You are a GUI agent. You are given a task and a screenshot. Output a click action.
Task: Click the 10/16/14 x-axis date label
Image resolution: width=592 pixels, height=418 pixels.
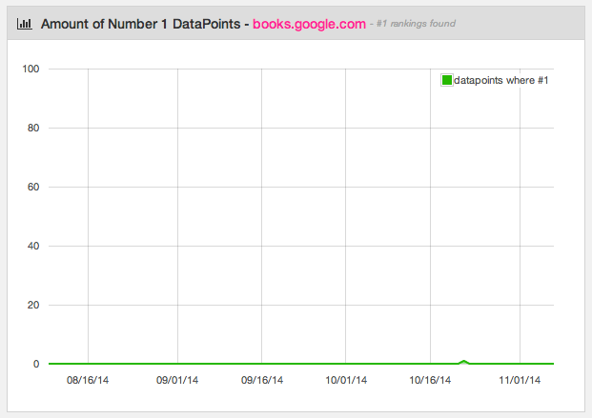(430, 380)
